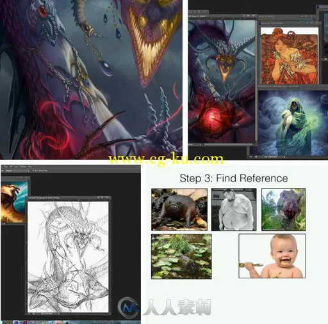Click the Photoshop icon in the Windows taskbar
Screen dimensions: 328x324
[x=17, y=323]
